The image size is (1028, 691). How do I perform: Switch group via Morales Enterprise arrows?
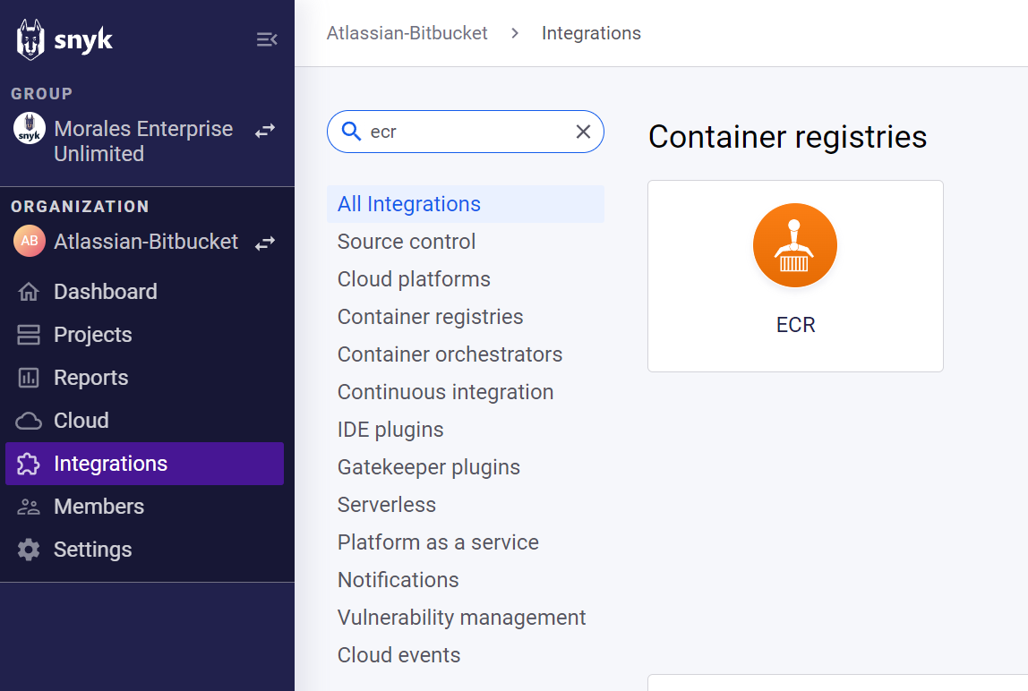click(265, 131)
